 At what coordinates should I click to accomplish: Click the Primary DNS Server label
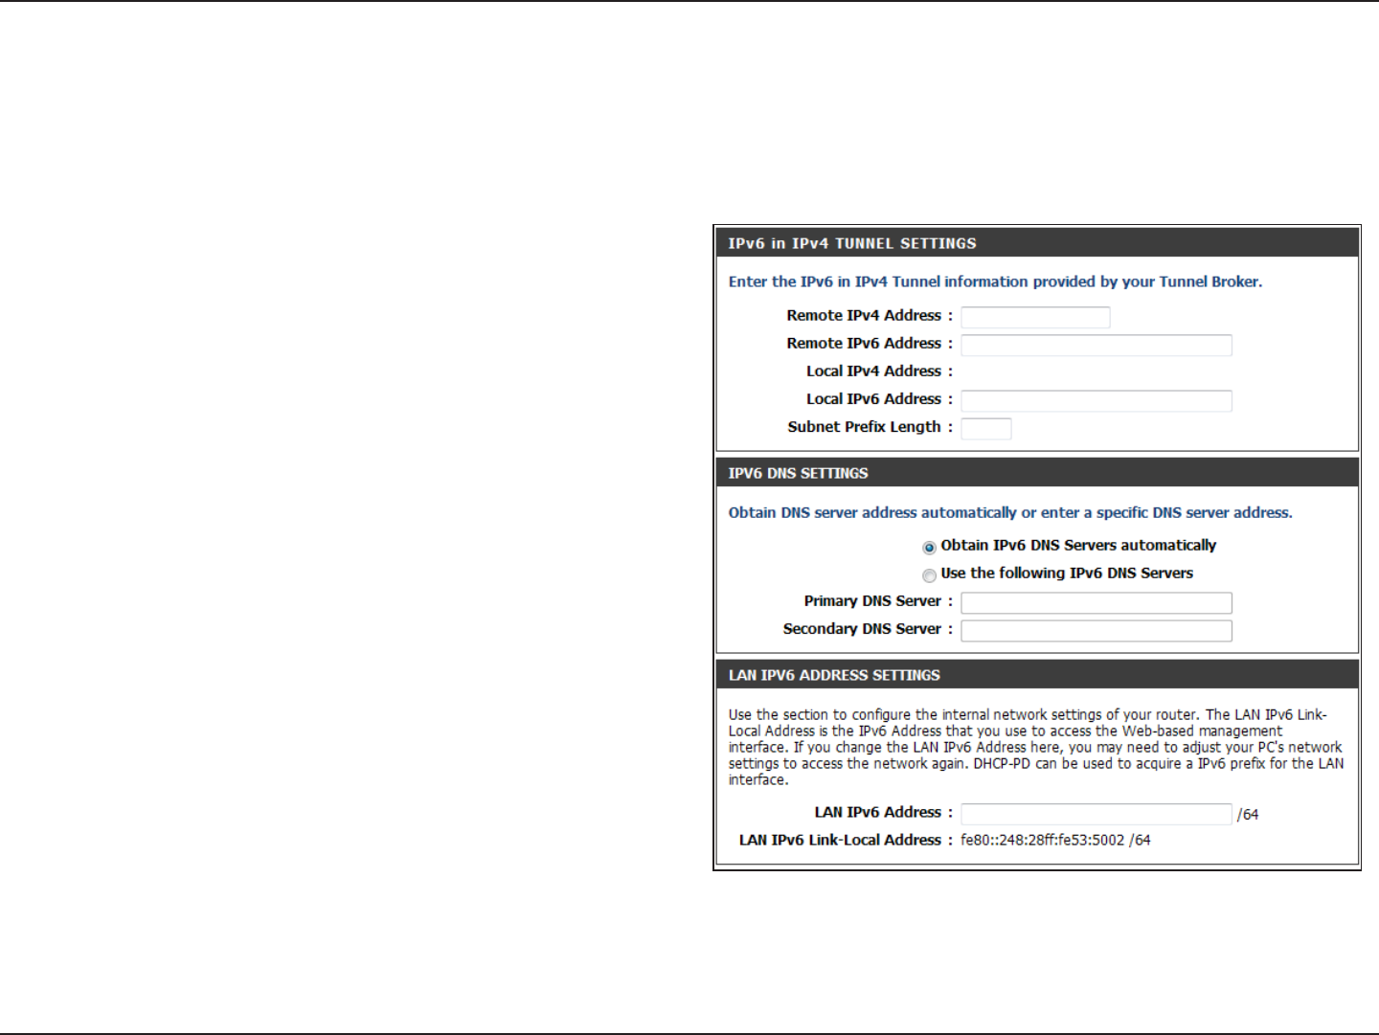point(878,600)
